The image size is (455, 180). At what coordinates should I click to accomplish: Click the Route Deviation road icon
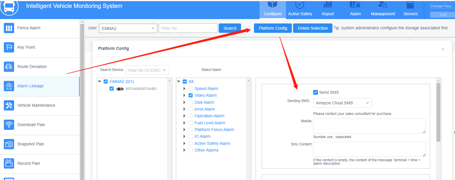[9, 67]
